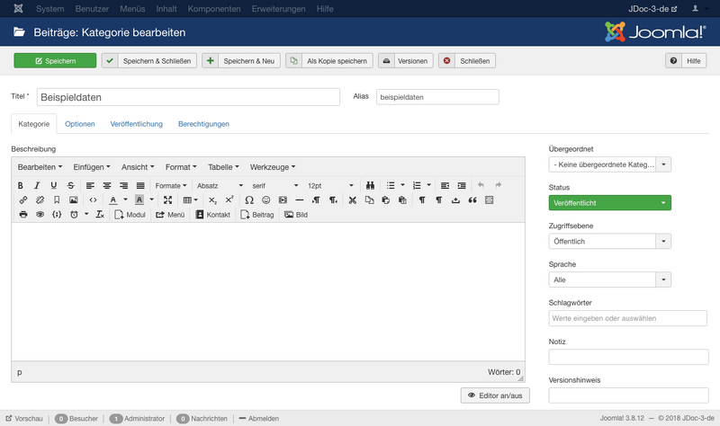Click green Speichern button
720x426 pixels.
point(55,60)
